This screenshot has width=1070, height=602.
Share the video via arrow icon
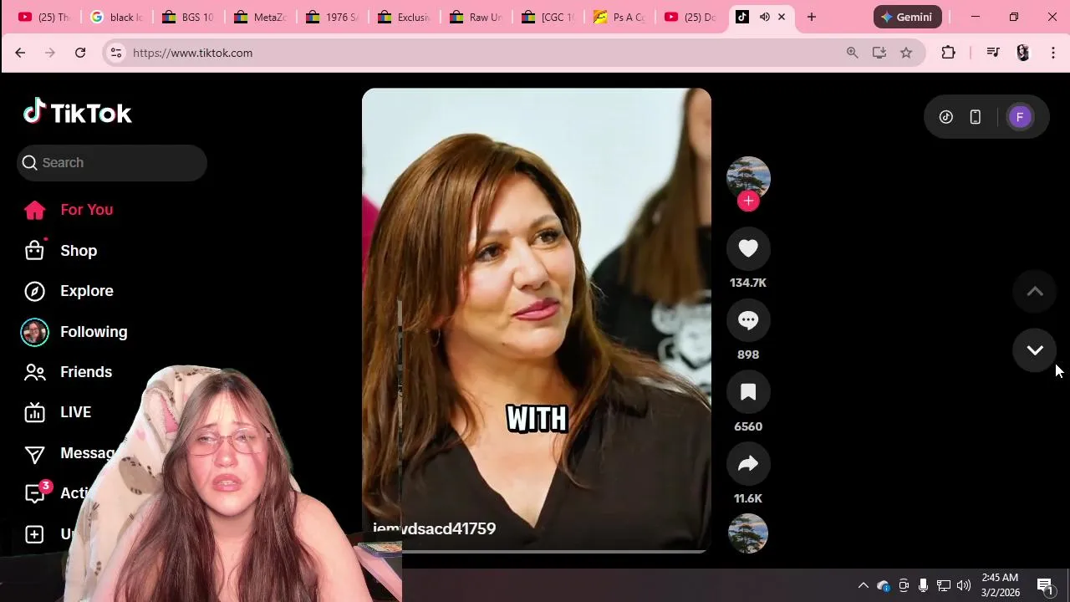tap(748, 464)
